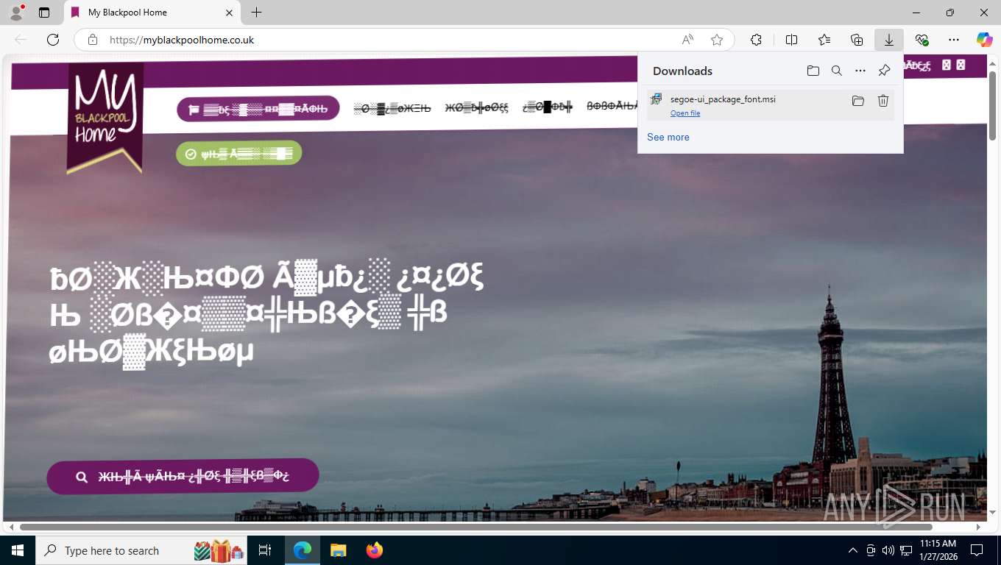Click the purple search button with magnifier
This screenshot has height=565, width=1001.
click(x=183, y=476)
